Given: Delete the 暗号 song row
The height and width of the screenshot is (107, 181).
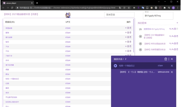Looking at the screenshot, I should pos(130,42).
